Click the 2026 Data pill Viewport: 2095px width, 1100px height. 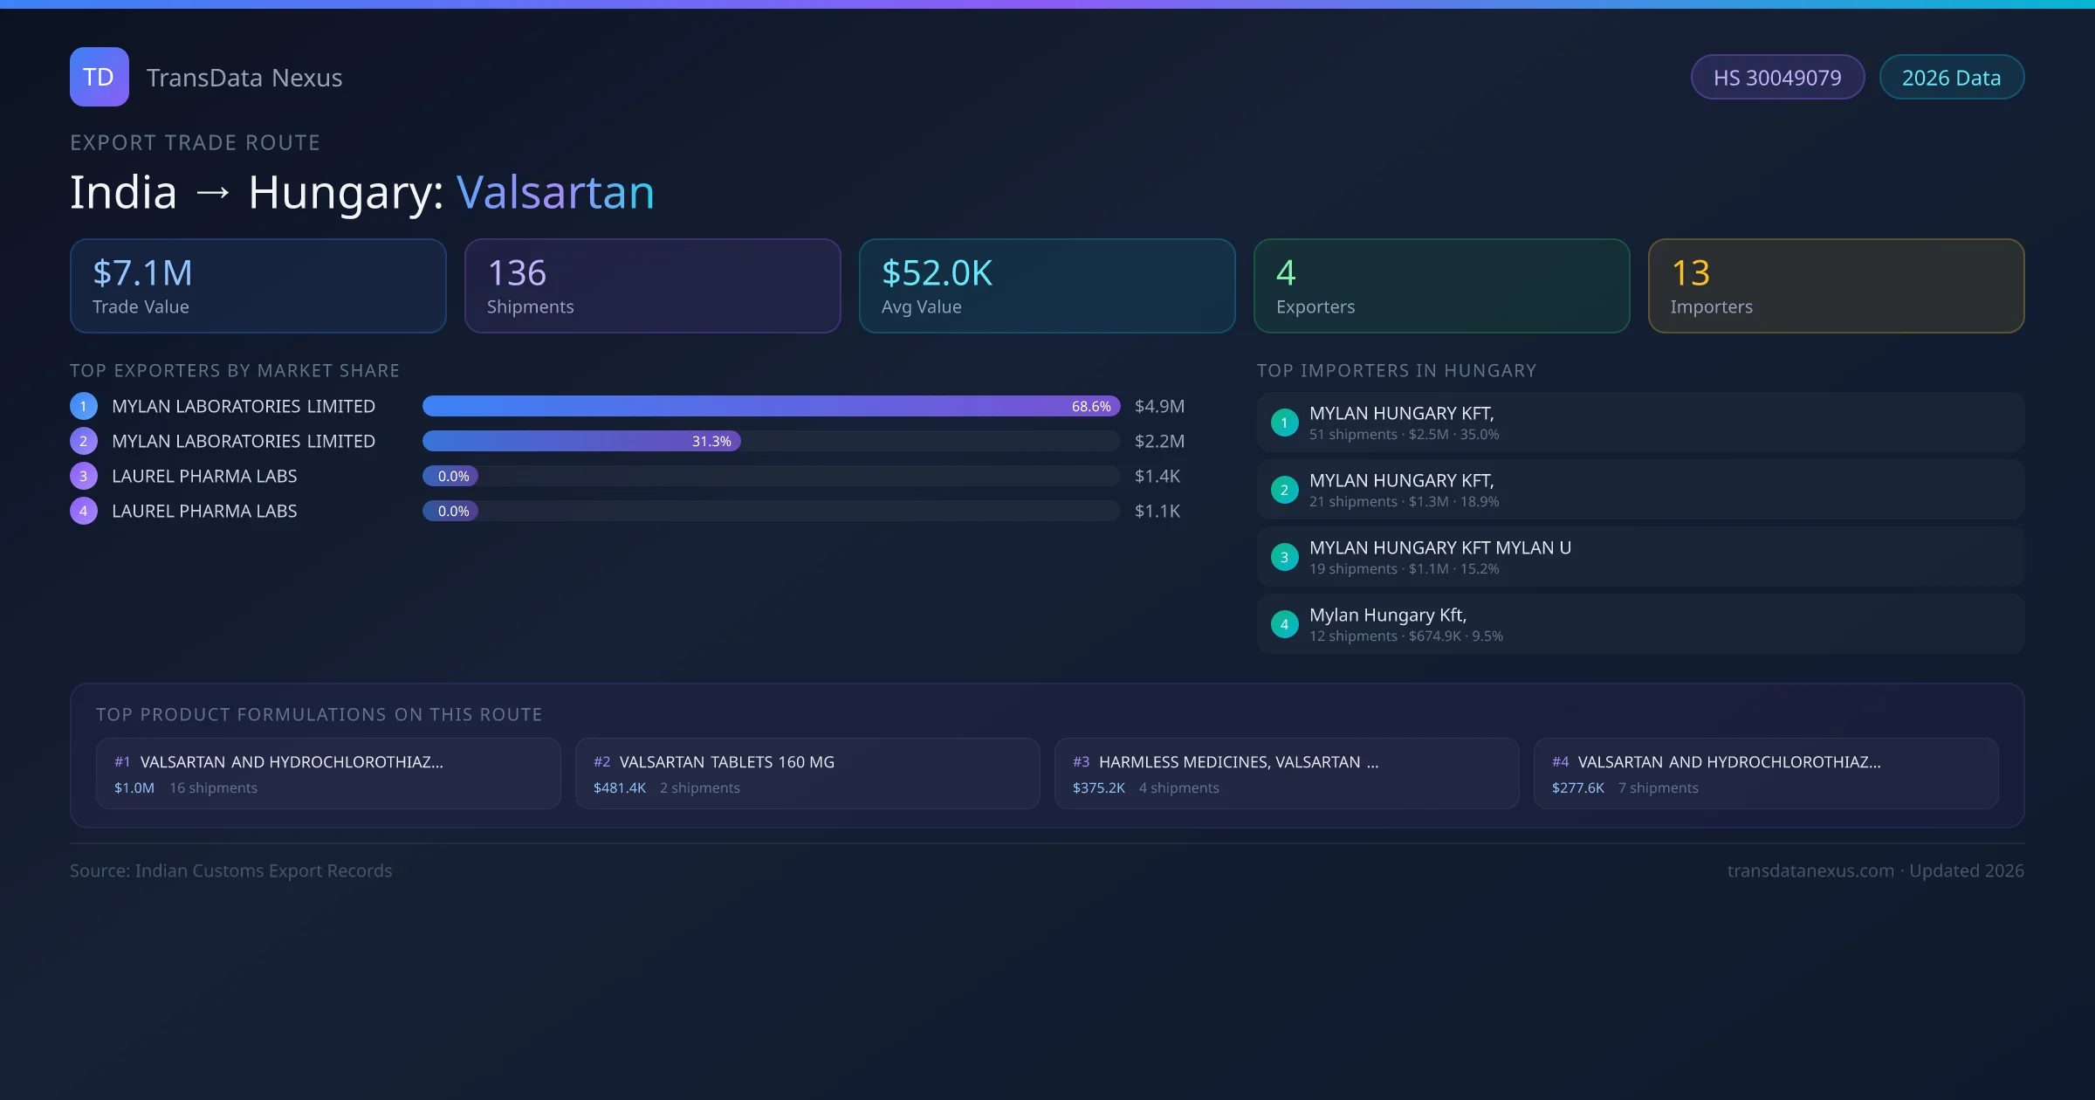click(1951, 78)
